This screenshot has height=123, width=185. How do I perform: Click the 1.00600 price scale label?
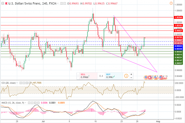[178, 10]
